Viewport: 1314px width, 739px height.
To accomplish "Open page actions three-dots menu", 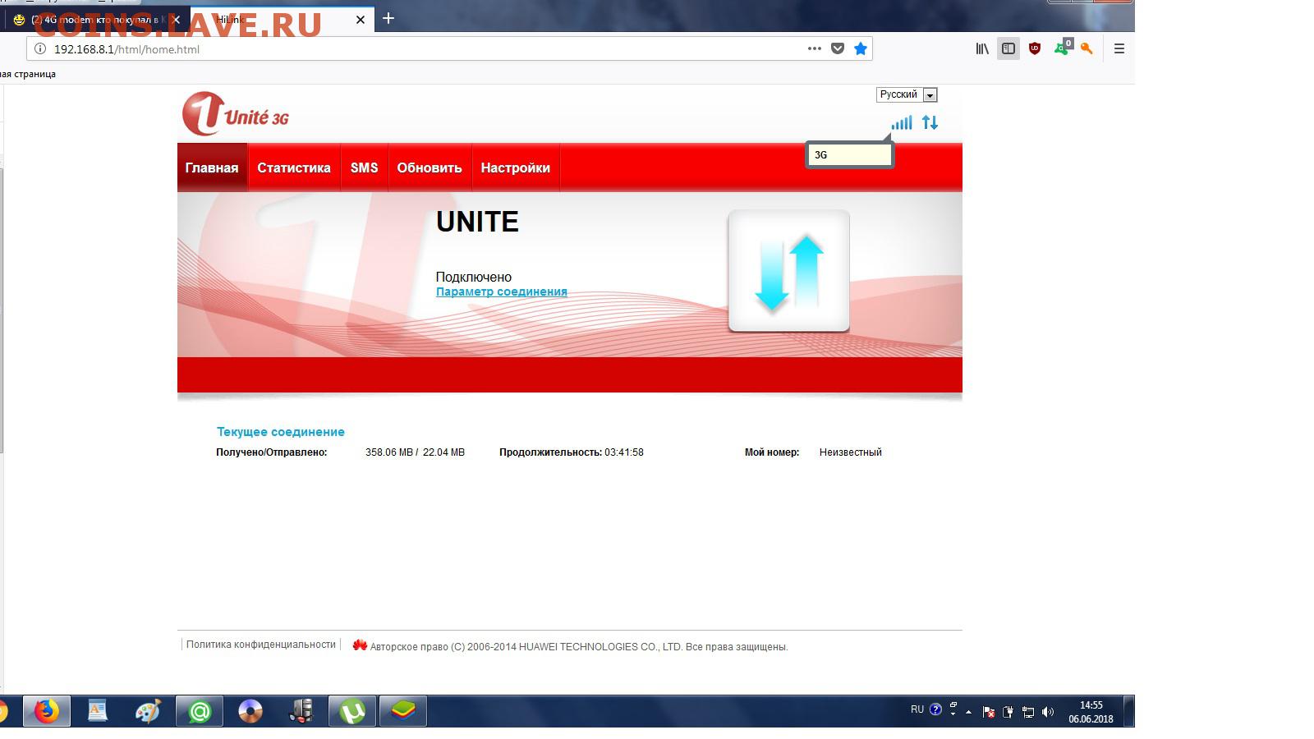I will click(815, 48).
